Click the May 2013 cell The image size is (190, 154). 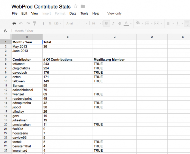click(27, 46)
